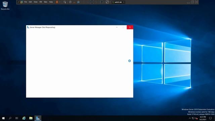Screen dimensions: 215x121
Task: Maximize the Server Manager window
Action: (123, 27)
